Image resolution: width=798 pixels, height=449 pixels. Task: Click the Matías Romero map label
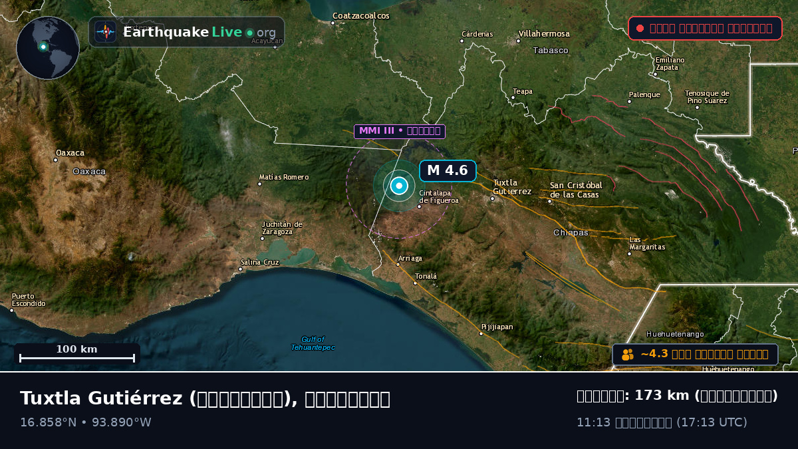[x=284, y=177]
